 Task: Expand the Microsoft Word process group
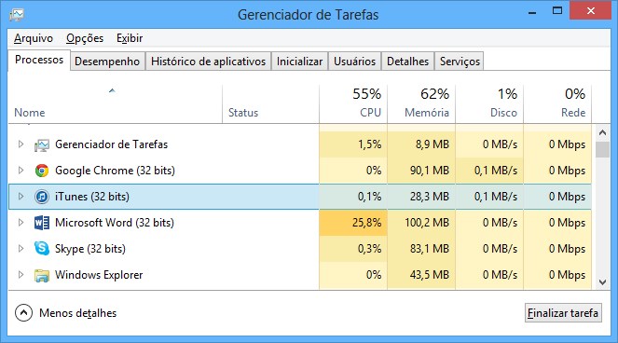pyautogui.click(x=21, y=223)
